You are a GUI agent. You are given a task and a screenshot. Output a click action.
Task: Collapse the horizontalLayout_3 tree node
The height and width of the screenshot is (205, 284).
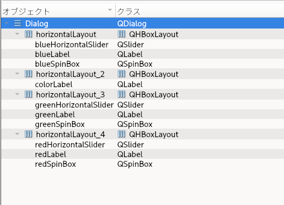(17, 94)
